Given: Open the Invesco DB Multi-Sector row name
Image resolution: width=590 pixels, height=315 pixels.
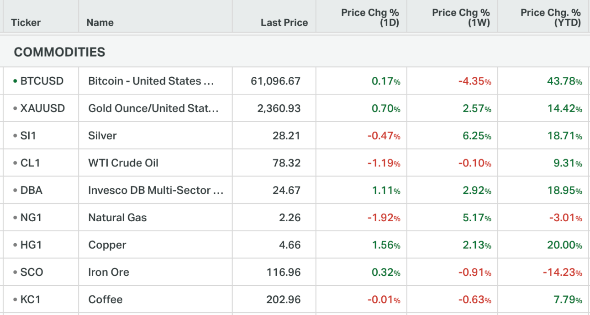Looking at the screenshot, I should 155,191.
